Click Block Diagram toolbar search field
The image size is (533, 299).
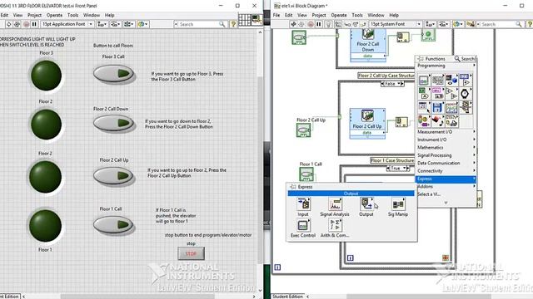pos(500,24)
